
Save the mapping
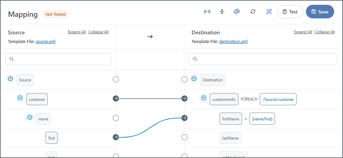coord(320,12)
